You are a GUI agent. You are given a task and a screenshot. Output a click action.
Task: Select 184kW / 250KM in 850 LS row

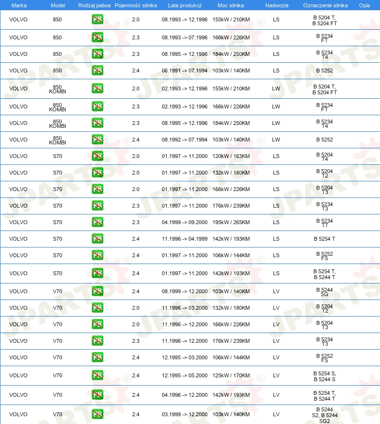pos(231,54)
